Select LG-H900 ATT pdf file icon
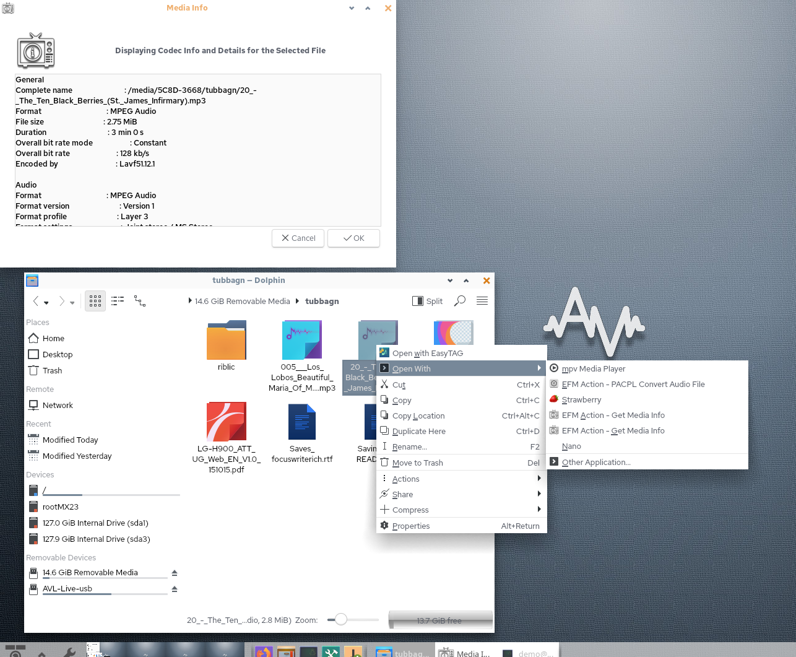This screenshot has height=657, width=796. click(227, 421)
